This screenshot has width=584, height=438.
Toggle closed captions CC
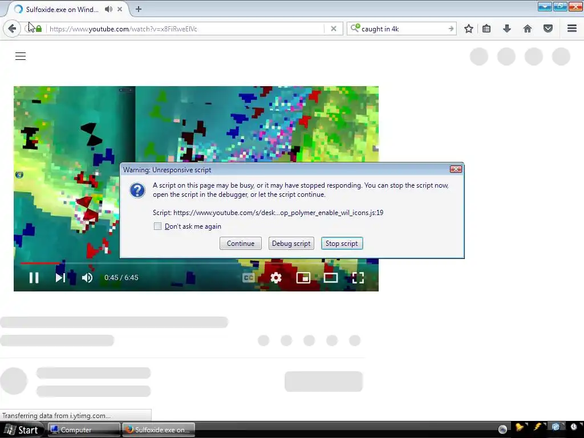click(249, 278)
